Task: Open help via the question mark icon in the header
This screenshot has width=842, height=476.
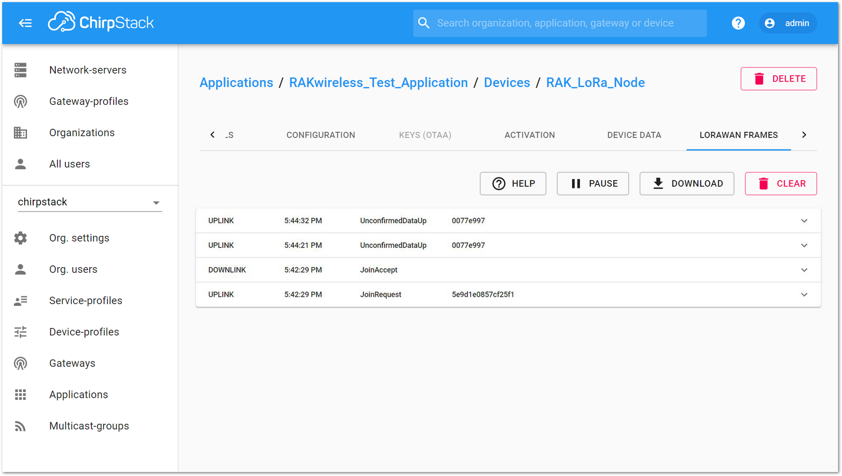Action: 738,23
